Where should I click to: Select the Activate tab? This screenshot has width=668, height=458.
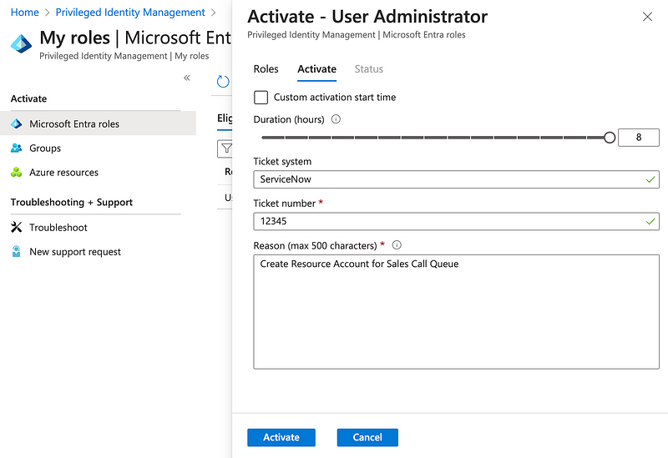316,69
